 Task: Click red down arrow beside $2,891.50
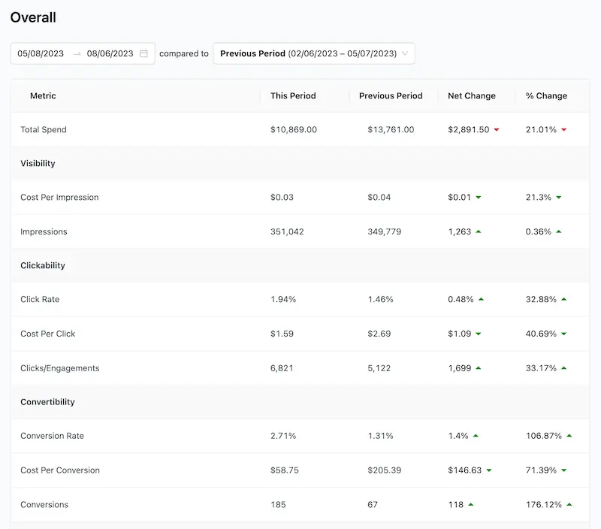(497, 130)
